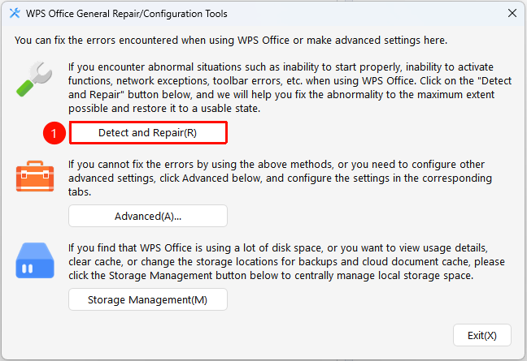
Task: Click the orange toolbox icon
Action: (35, 176)
